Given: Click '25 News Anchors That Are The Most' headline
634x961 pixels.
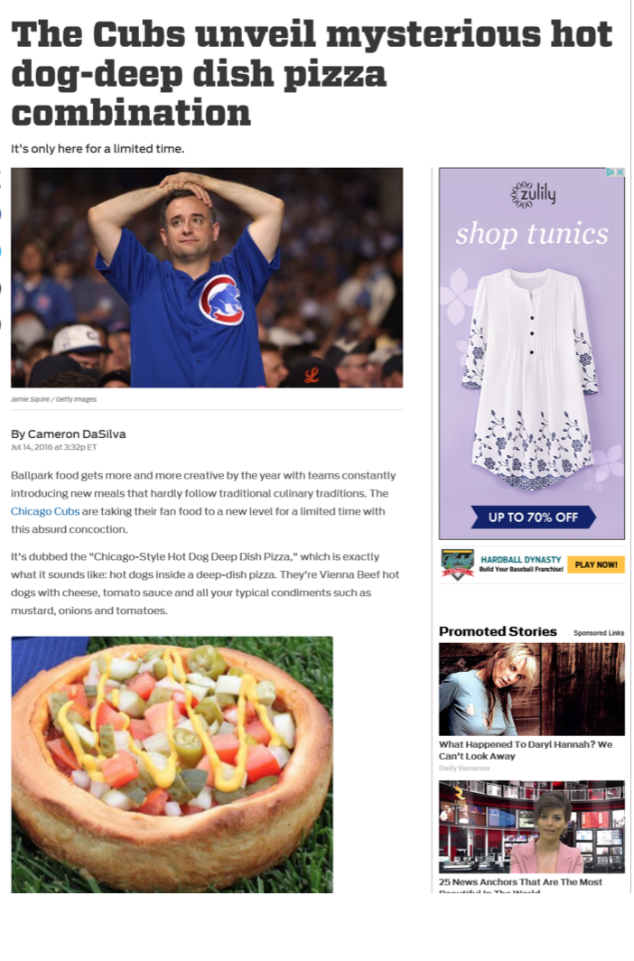Looking at the screenshot, I should (x=521, y=882).
